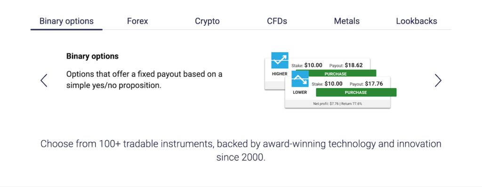This screenshot has width=482, height=187.
Task: Go to previous slide with left chevron
Action: pyautogui.click(x=44, y=80)
